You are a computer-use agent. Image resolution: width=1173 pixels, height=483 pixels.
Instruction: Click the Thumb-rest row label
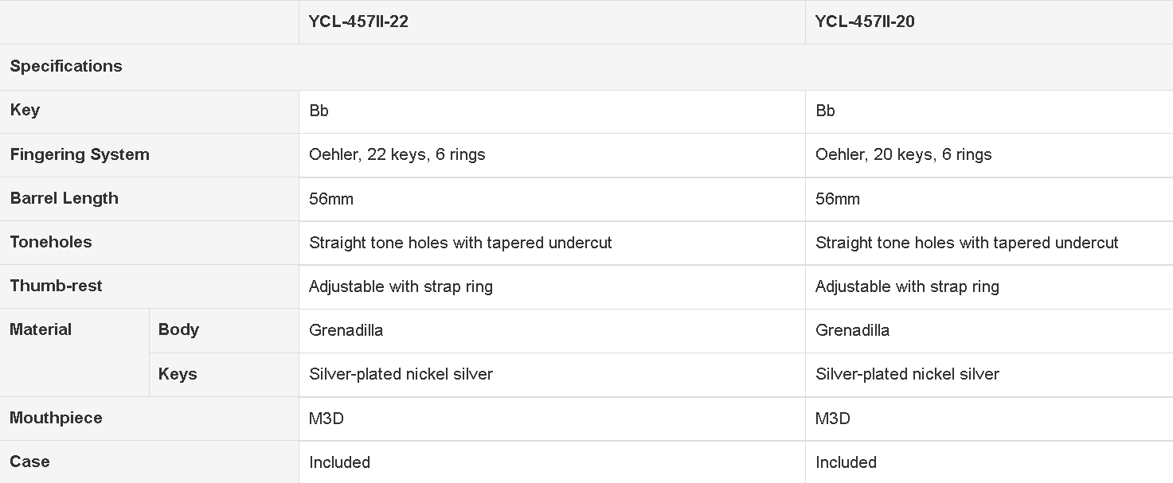(x=56, y=286)
